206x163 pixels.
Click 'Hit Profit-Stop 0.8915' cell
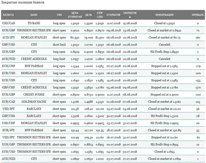[x=164, y=144]
